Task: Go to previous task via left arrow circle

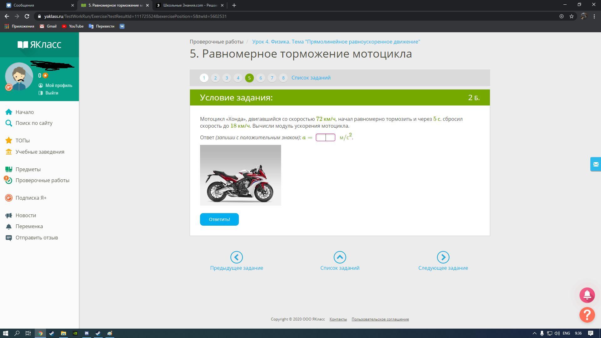Action: tap(236, 257)
